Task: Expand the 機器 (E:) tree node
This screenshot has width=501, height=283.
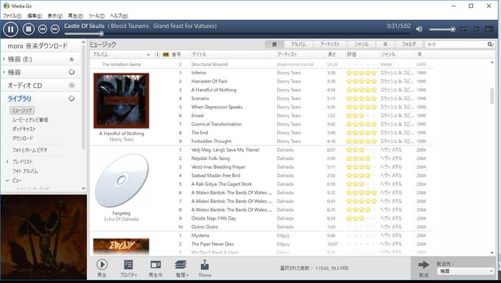Action: tap(4, 59)
